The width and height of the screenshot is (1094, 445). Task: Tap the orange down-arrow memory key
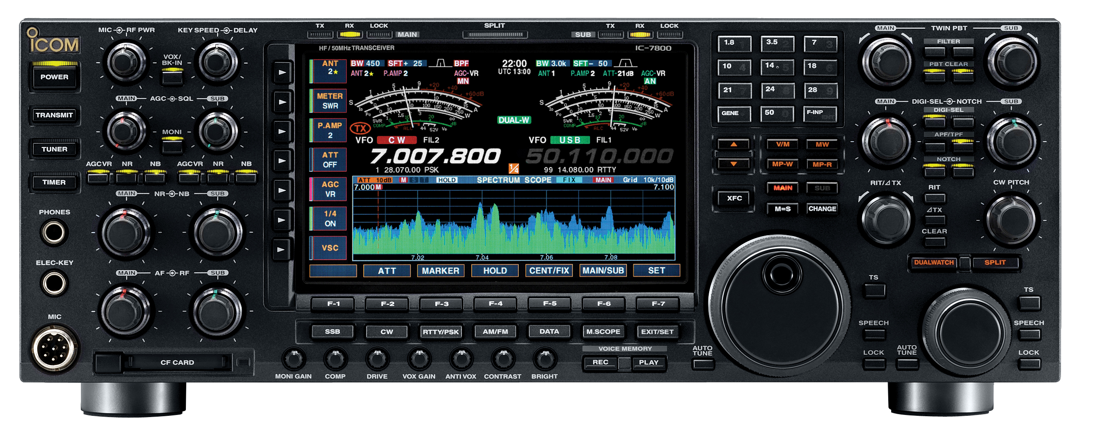[733, 164]
